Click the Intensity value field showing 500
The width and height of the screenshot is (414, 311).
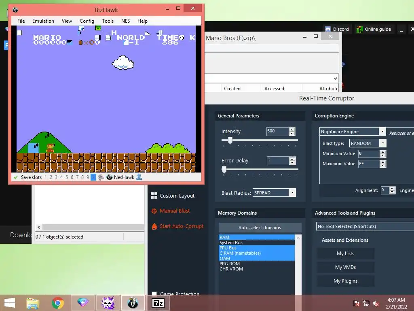click(x=277, y=132)
